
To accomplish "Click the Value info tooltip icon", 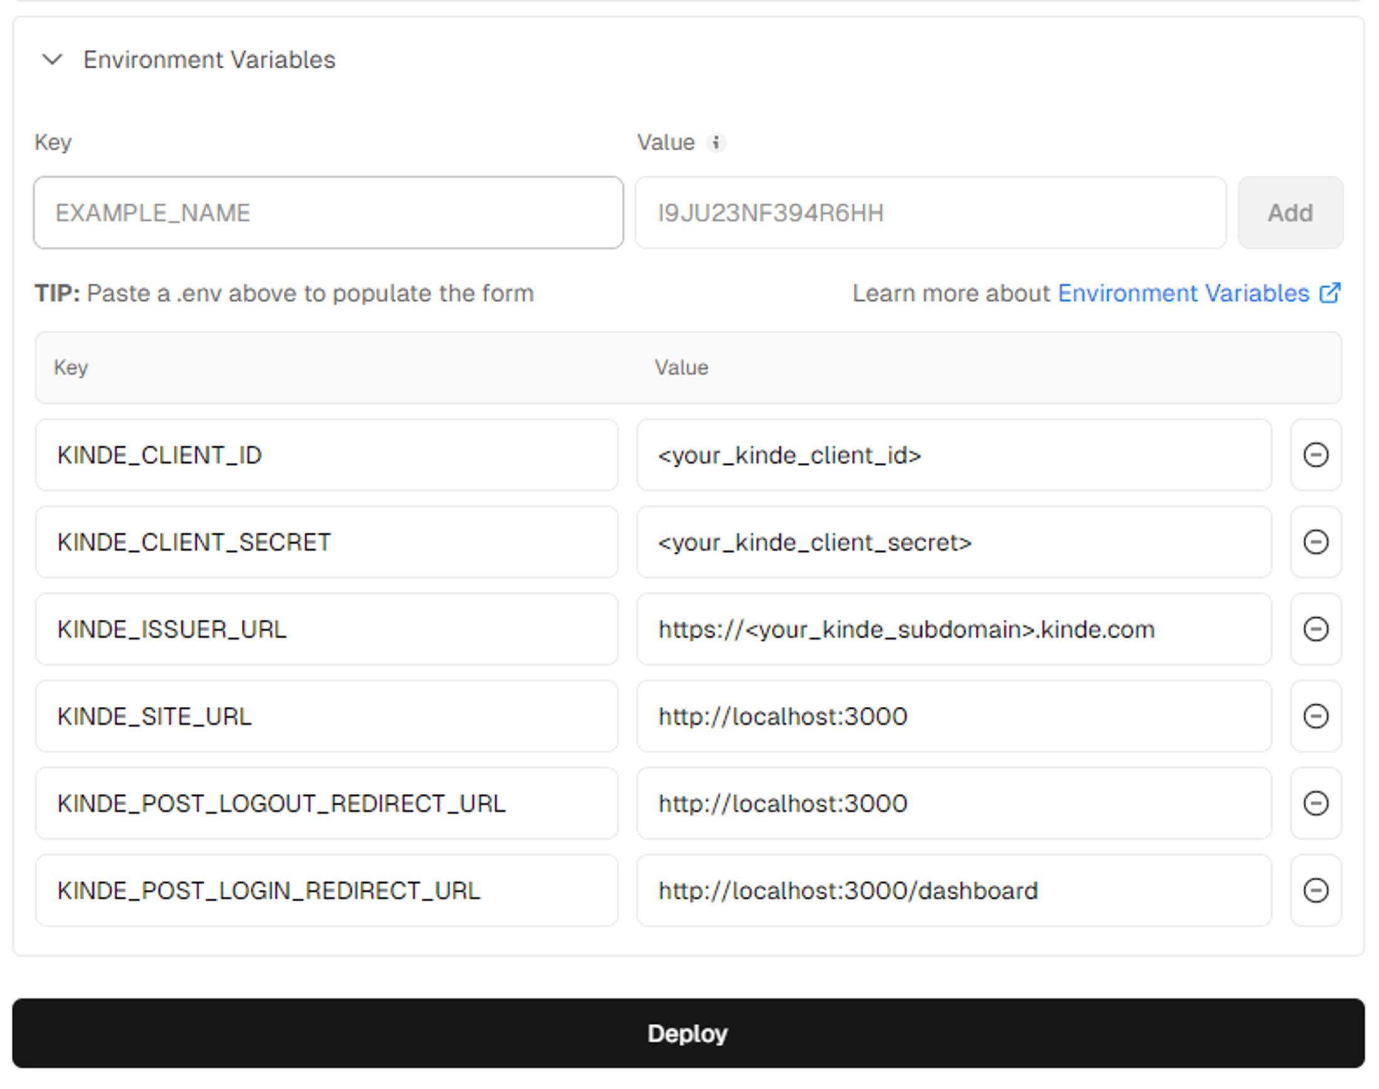I will coord(716,142).
